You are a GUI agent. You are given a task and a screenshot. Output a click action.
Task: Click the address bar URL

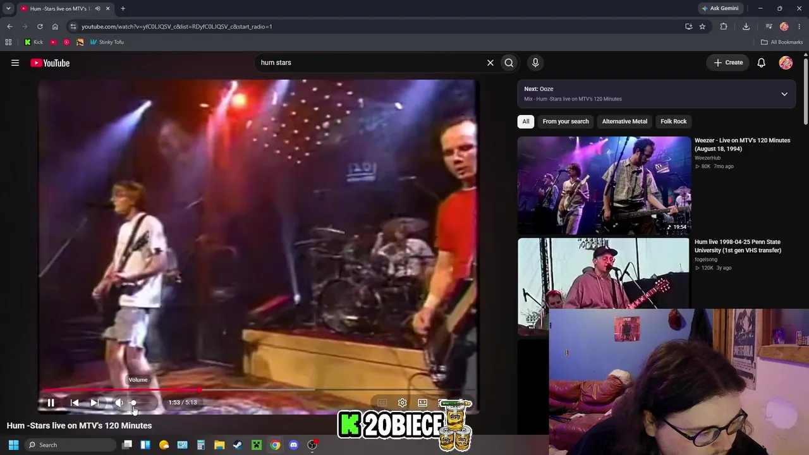(177, 27)
